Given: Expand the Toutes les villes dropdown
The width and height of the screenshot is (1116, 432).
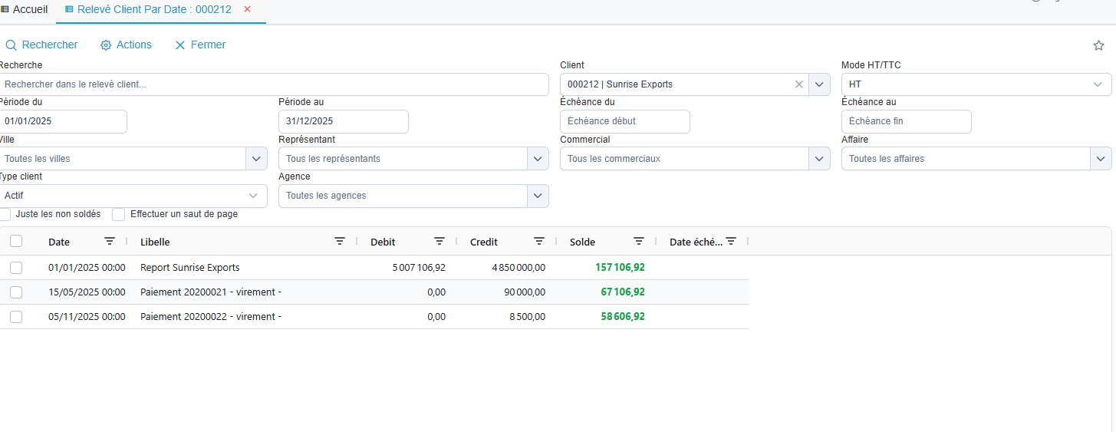Looking at the screenshot, I should 256,159.
